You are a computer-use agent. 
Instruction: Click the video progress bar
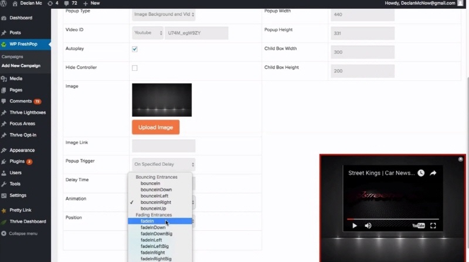(x=393, y=219)
